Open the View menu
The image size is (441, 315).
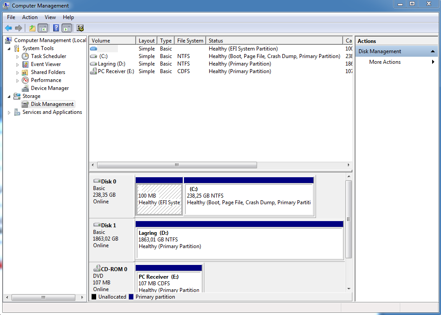pos(50,17)
